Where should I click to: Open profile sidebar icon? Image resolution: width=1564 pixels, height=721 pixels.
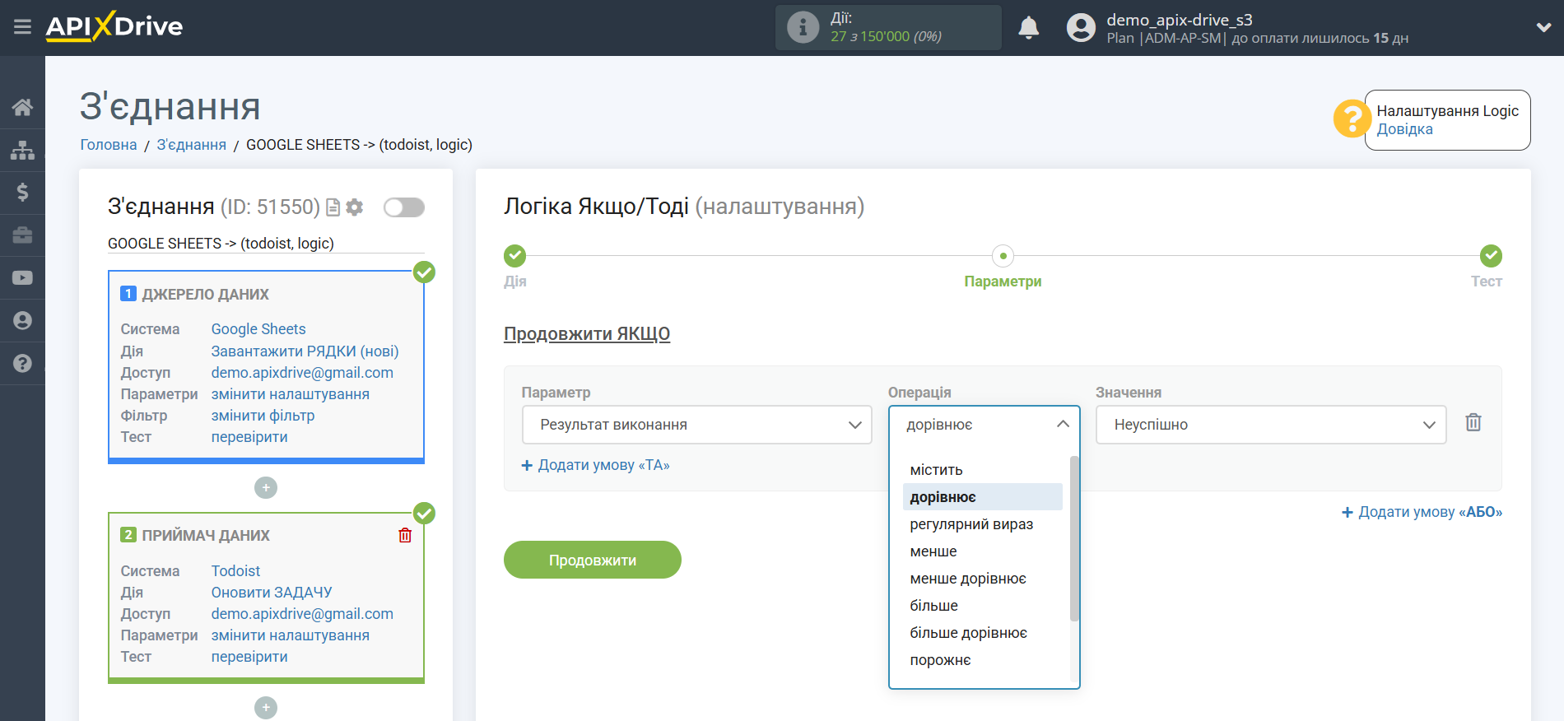(x=22, y=320)
